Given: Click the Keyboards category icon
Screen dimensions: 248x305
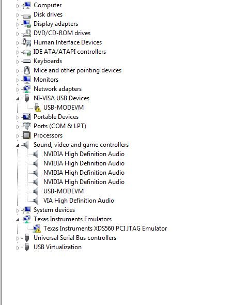Looking at the screenshot, I should tap(27, 61).
